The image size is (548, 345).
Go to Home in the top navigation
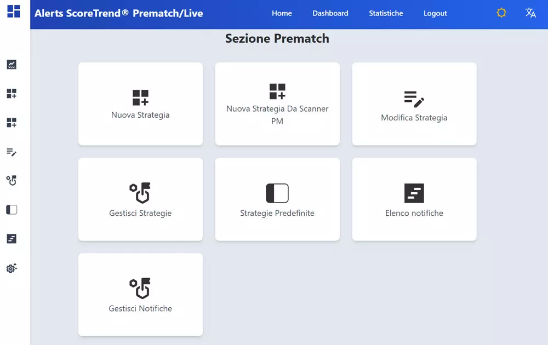[x=282, y=13]
